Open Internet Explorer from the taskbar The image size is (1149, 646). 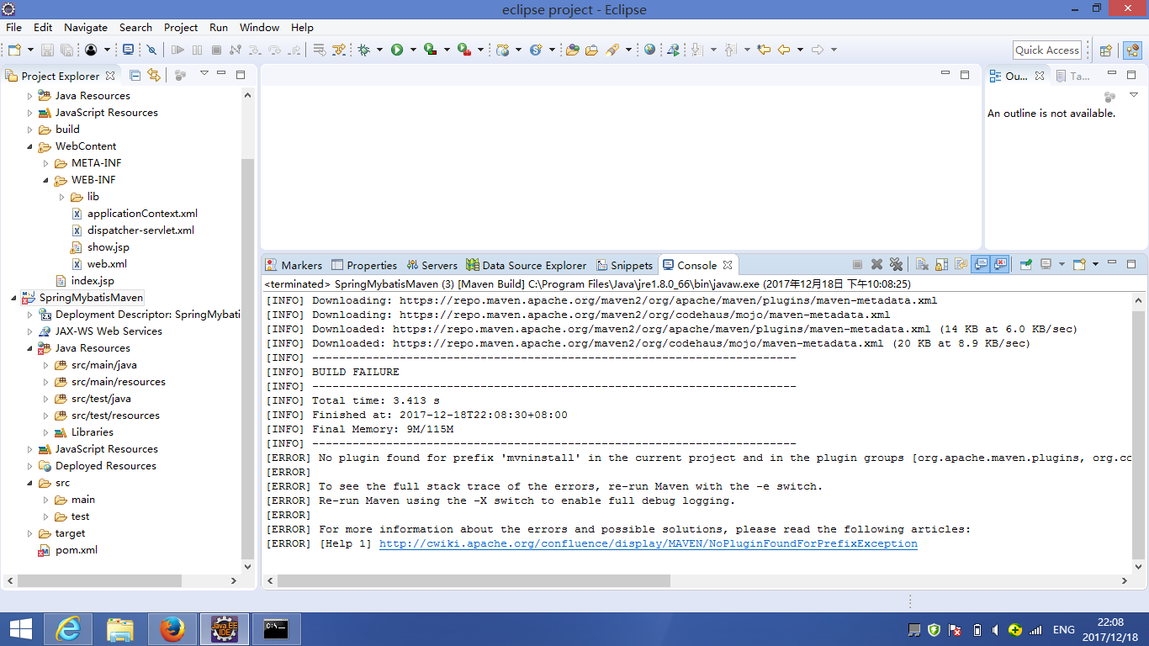point(68,629)
